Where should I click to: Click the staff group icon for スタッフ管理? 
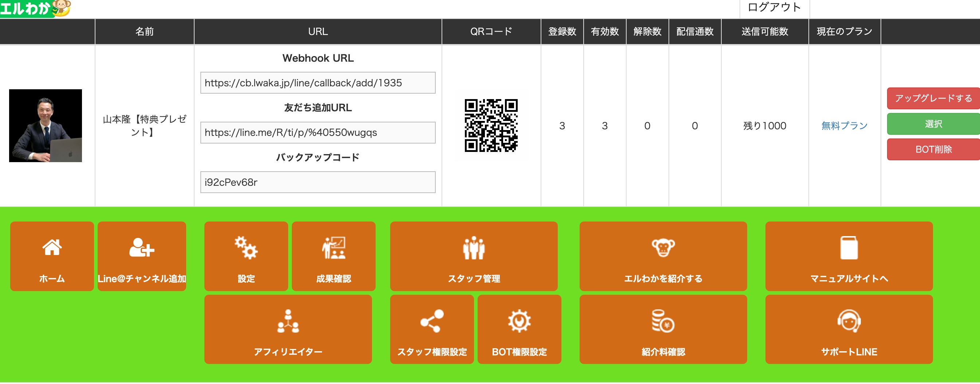[474, 248]
